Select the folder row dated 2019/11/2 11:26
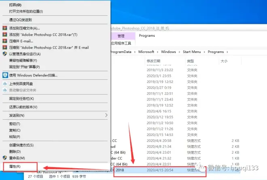267x180 pixels. tap(176, 129)
